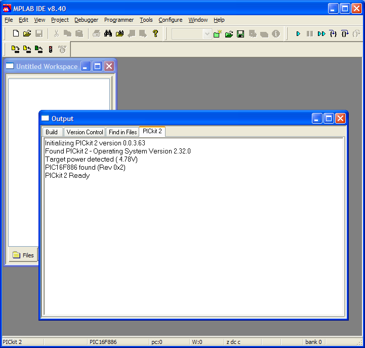365x348 pixels.
Task: Open the Programmer menu
Action: point(119,20)
